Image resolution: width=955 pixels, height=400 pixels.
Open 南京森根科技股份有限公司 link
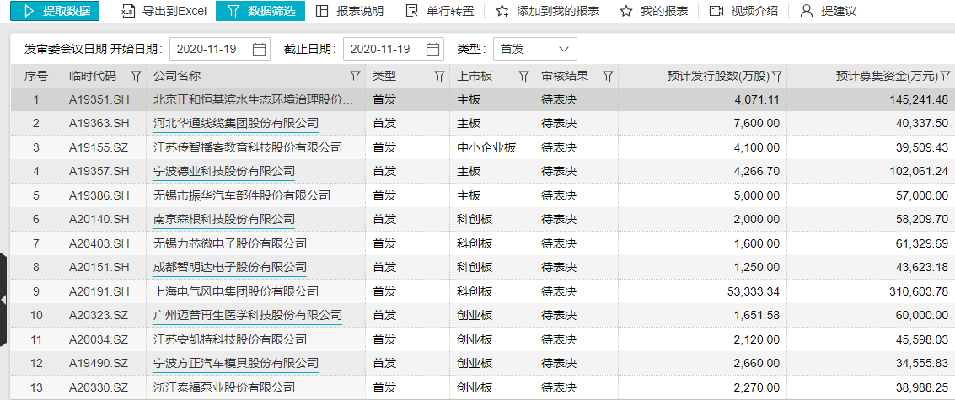pos(224,219)
